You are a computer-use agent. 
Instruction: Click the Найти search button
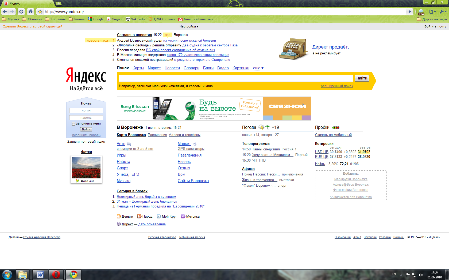point(362,78)
